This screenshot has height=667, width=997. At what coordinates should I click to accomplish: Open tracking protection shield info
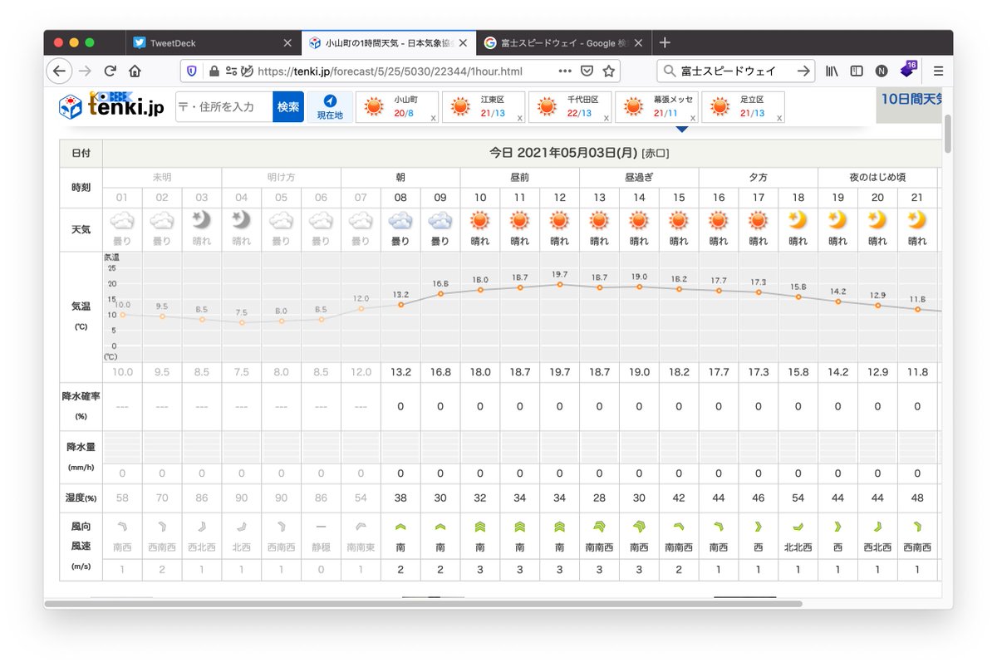click(192, 71)
